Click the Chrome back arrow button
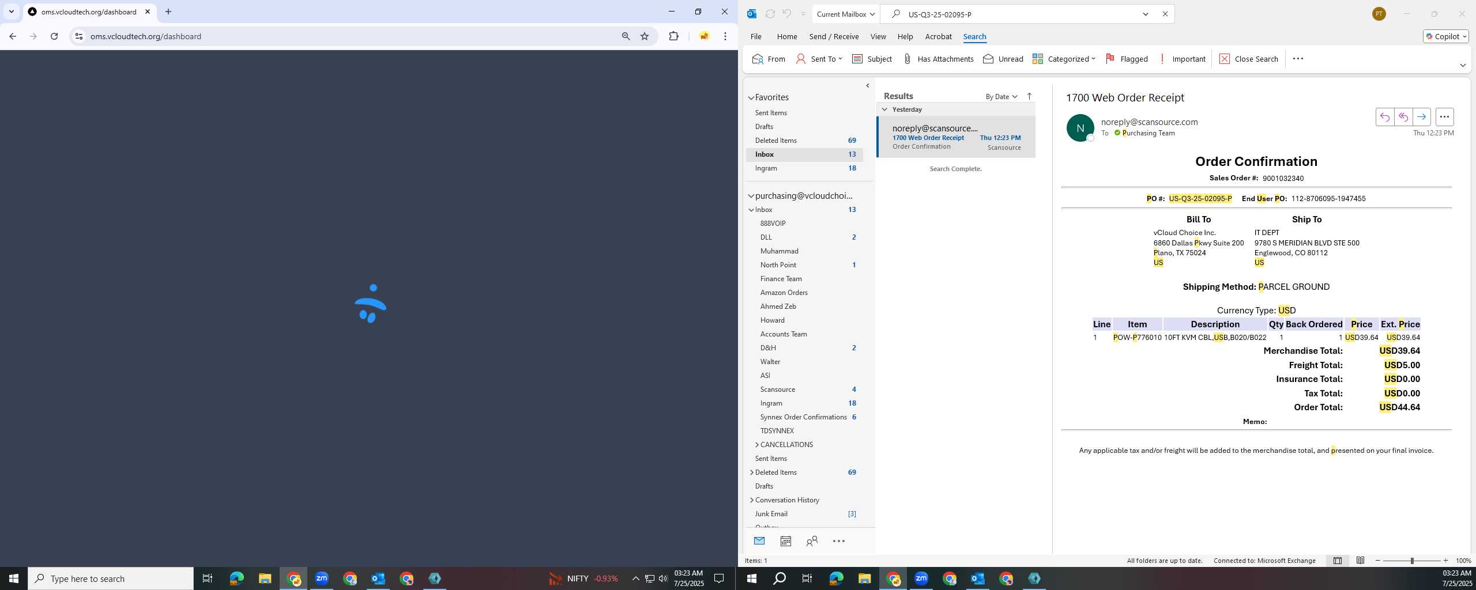 13,36
